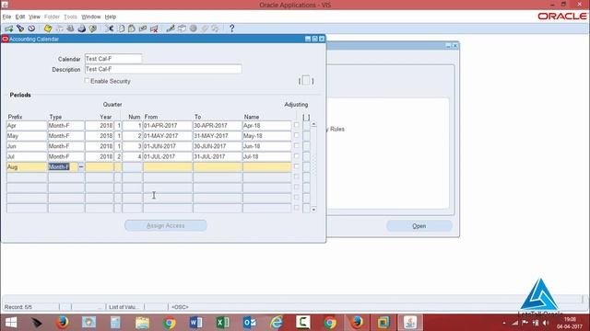Click the Description field
This screenshot has width=590, height=331.
[x=163, y=69]
